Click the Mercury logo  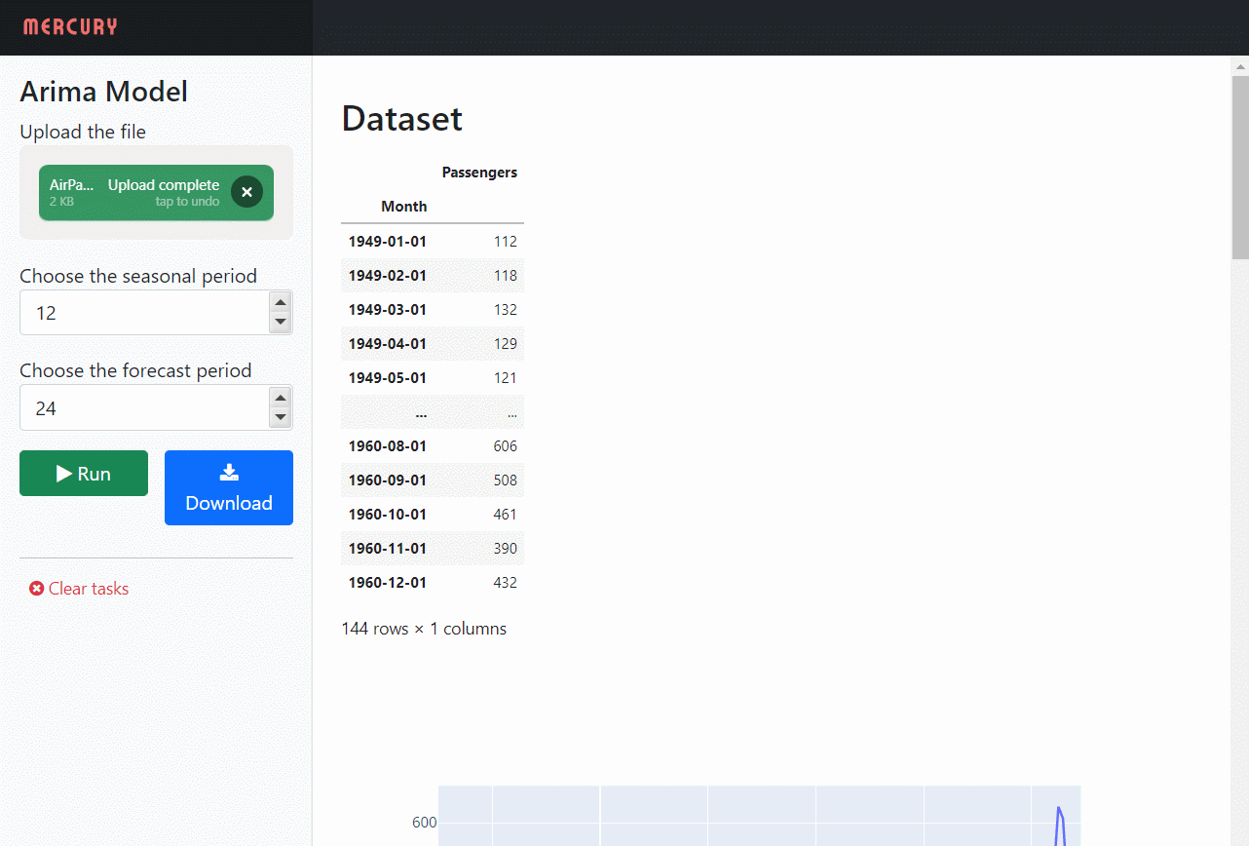(x=70, y=26)
